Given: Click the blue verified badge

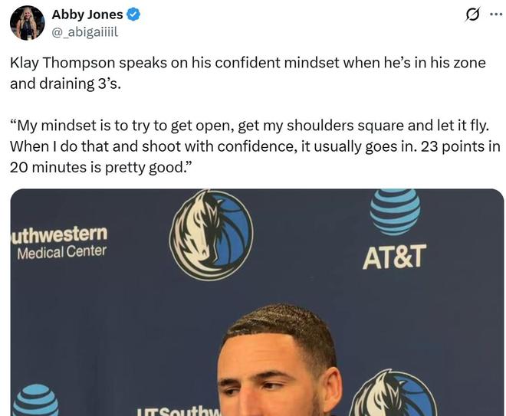Looking at the screenshot, I should point(133,15).
